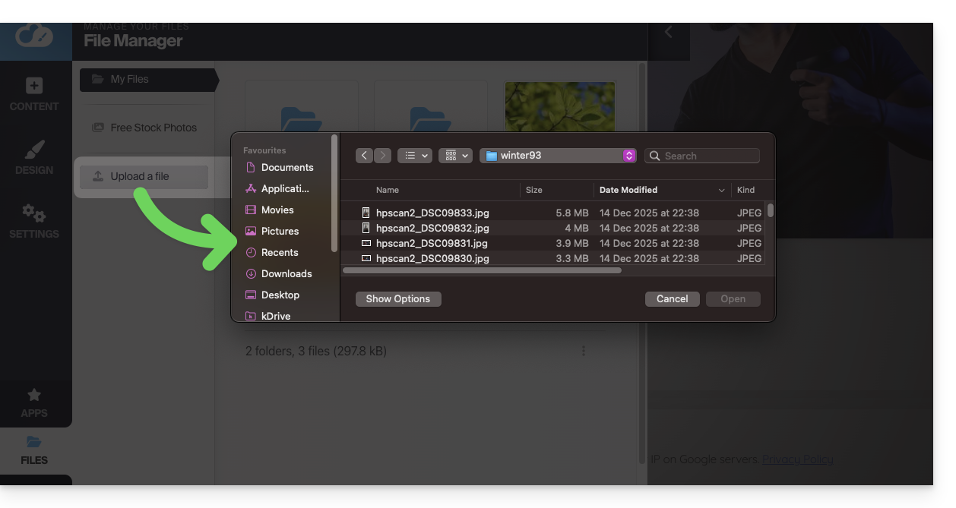The width and height of the screenshot is (956, 508).
Task: Open Pictures folder in sidebar
Action: click(280, 231)
